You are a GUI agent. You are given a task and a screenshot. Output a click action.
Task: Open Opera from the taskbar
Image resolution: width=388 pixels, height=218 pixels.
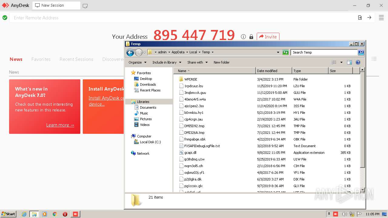pyautogui.click(x=65, y=214)
